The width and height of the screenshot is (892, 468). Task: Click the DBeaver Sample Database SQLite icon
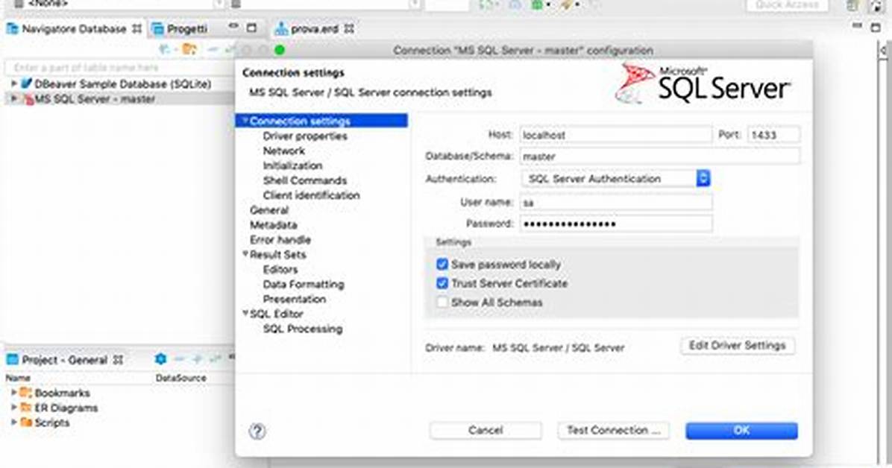pos(27,83)
